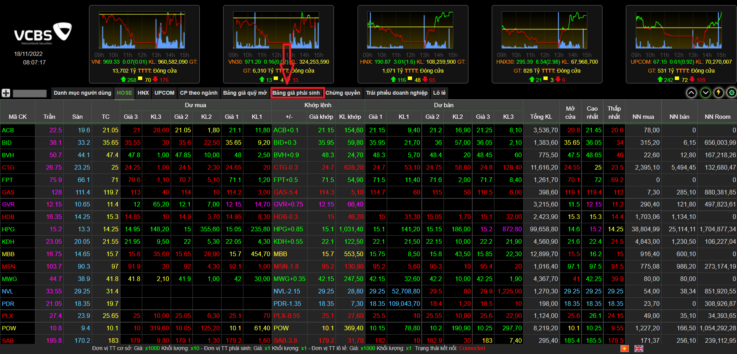Select the HOSE tab

point(124,93)
